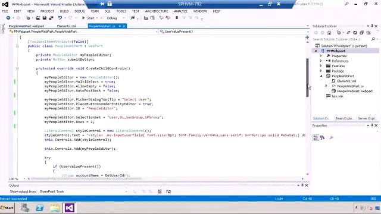Collapse the PeopleWebPart folder node
The image size is (381, 214).
321,76
